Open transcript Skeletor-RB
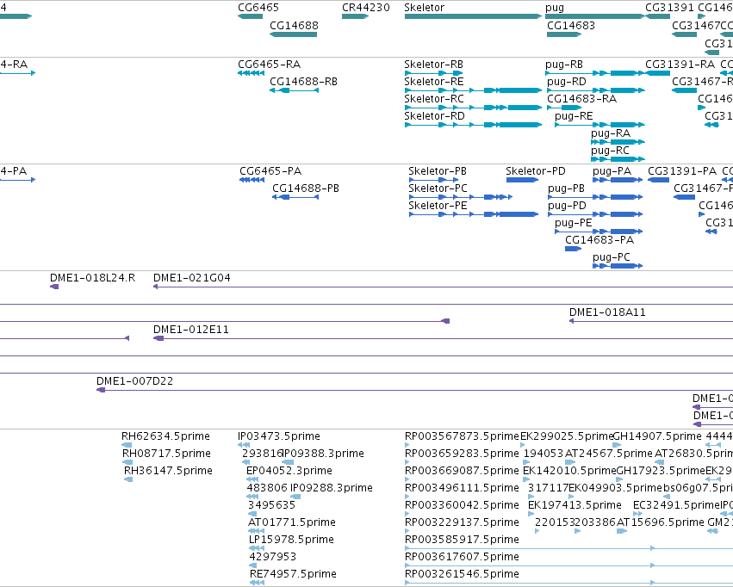 pos(434,73)
